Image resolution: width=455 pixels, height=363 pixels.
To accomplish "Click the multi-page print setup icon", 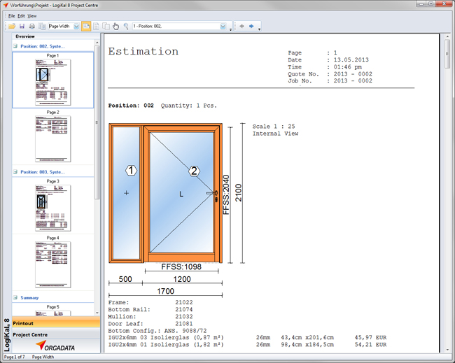I will (x=42, y=27).
